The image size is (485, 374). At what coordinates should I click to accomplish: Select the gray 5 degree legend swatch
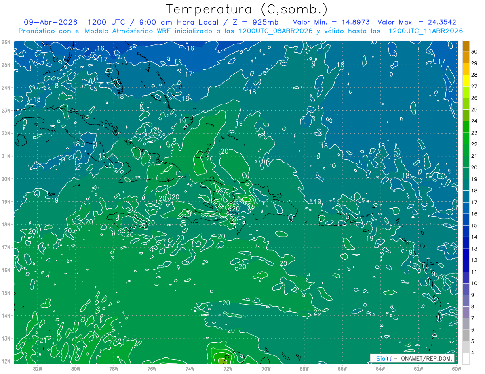point(466,335)
